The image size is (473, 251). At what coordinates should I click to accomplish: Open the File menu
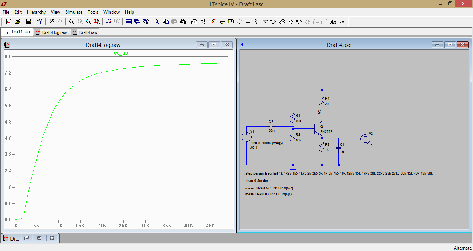[x=6, y=12]
